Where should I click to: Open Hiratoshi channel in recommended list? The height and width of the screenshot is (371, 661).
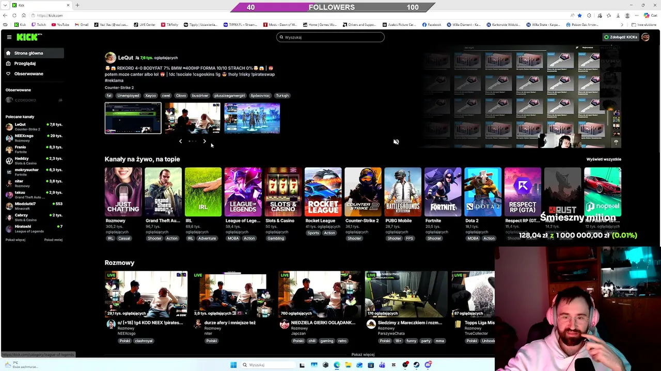point(34,228)
